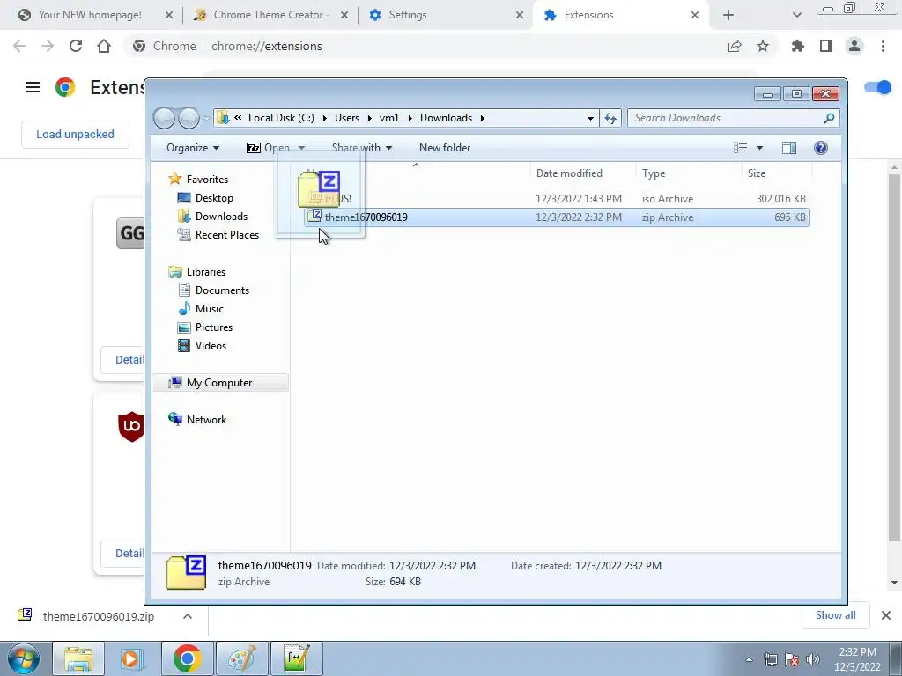
Task: Toggle Developer mode switch
Action: pyautogui.click(x=878, y=87)
